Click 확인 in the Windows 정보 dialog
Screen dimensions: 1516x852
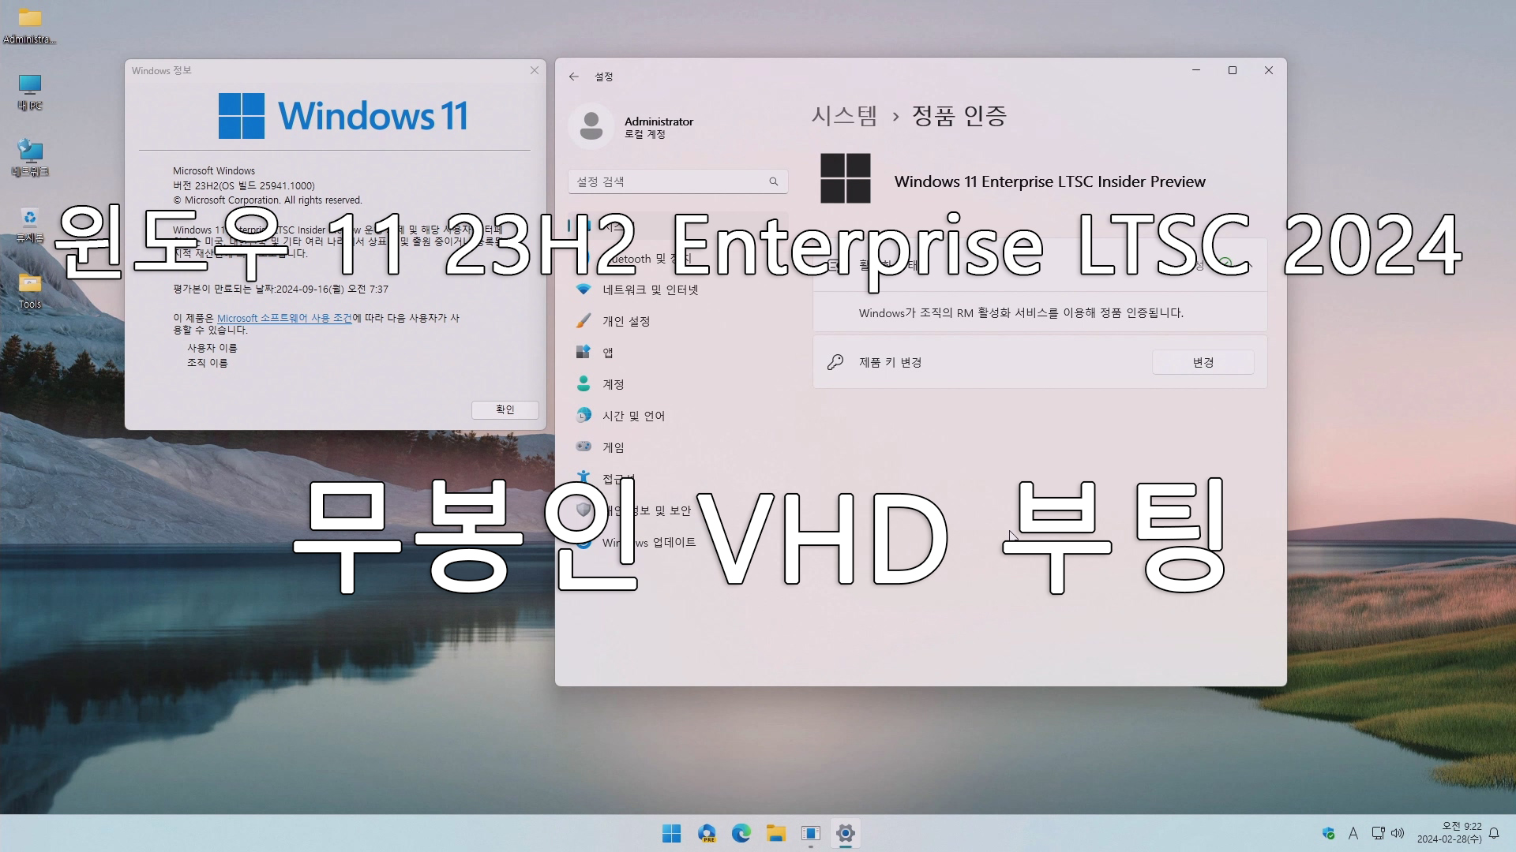click(505, 409)
